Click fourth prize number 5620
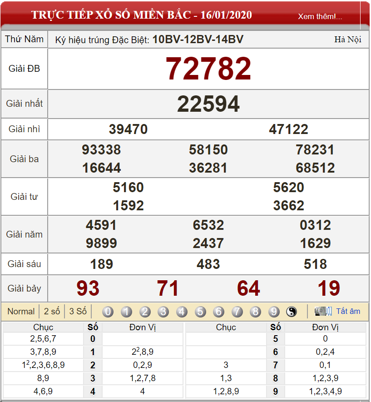371x402 pixels. (x=288, y=188)
